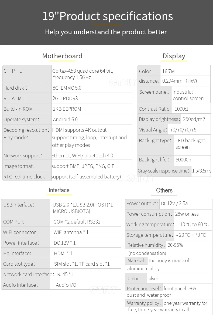
Task: Click the Backlight life 50000h value
Action: [x=183, y=160]
